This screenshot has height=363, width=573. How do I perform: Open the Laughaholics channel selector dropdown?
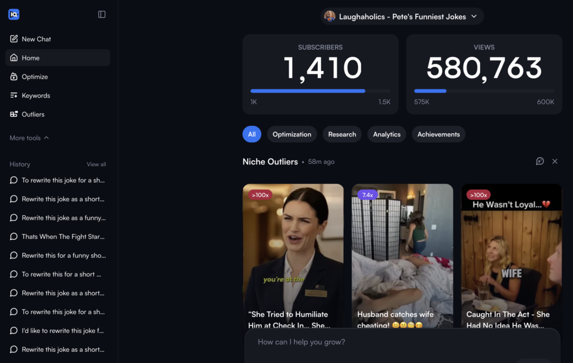point(401,16)
